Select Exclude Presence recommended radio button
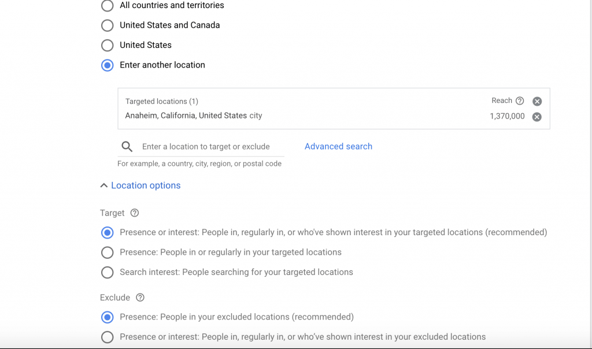 [x=107, y=317]
